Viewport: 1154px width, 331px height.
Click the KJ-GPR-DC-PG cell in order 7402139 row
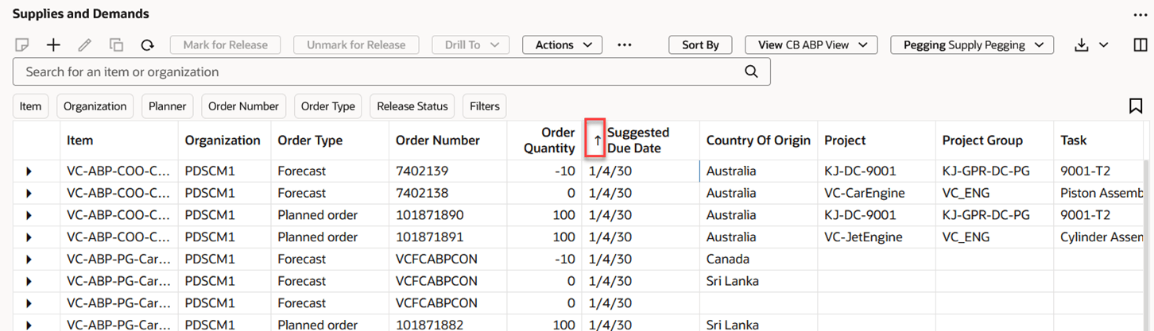pos(994,171)
